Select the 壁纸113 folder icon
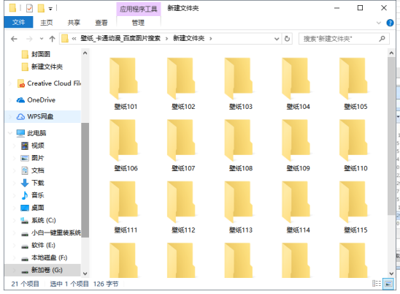Screen dimensions: 400x294 point(239,202)
